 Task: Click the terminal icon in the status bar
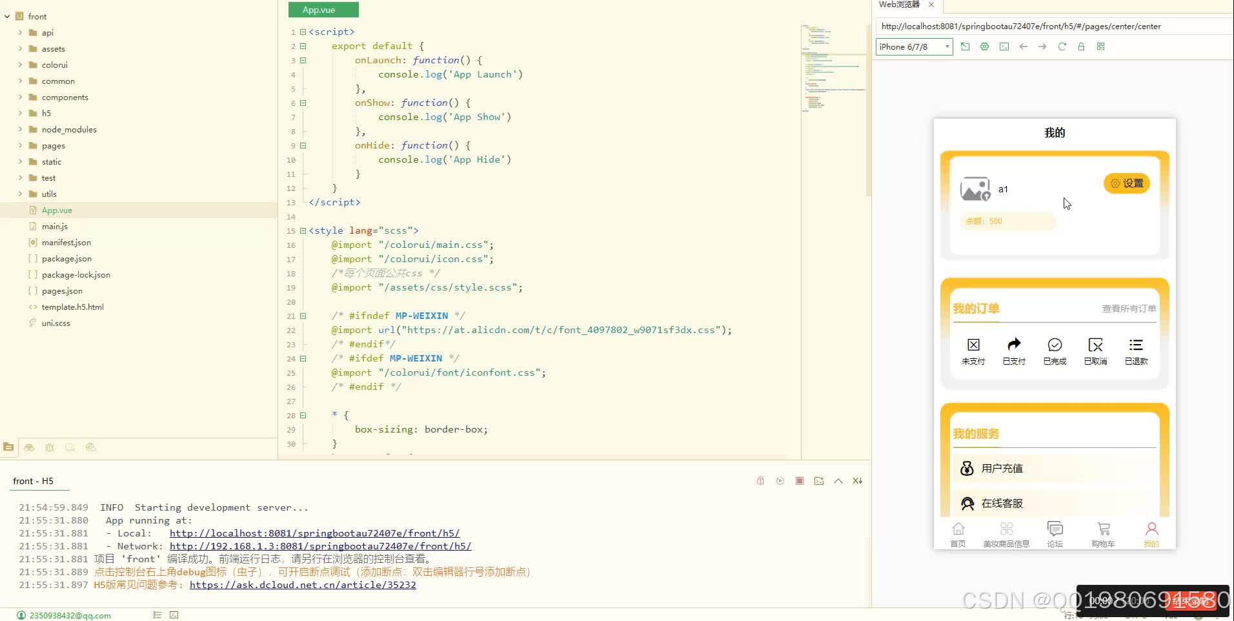pyautogui.click(x=174, y=615)
